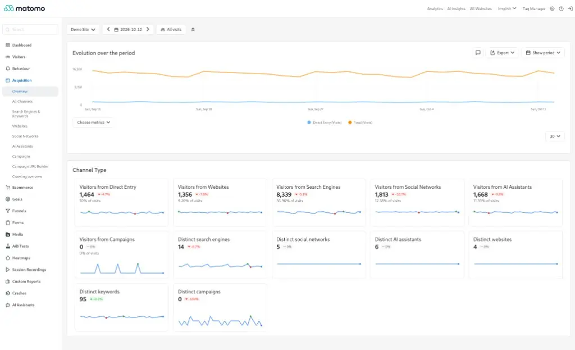Click the AI Assistants sidebar icon

[8, 305]
